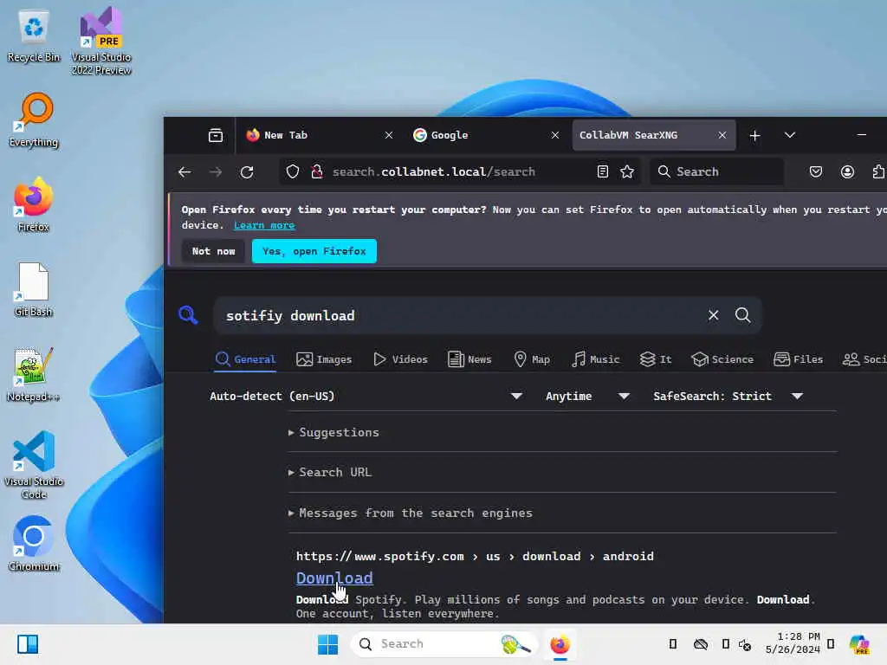Open the list all tabs dropdown
This screenshot has height=665, width=887.
pyautogui.click(x=790, y=136)
